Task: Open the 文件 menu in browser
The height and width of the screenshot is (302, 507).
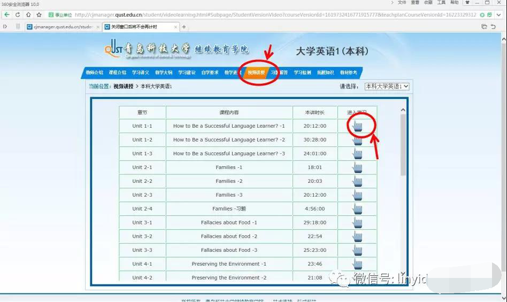Action: coord(402,3)
